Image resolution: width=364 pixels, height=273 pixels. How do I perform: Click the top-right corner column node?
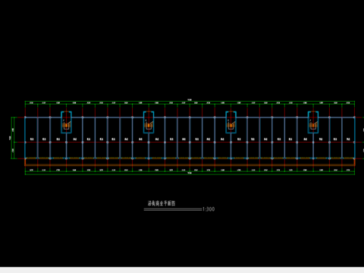(x=354, y=118)
